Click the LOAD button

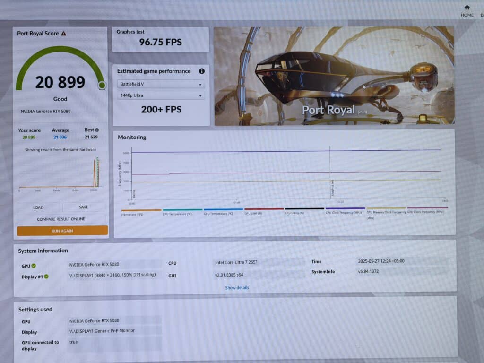[38, 207]
